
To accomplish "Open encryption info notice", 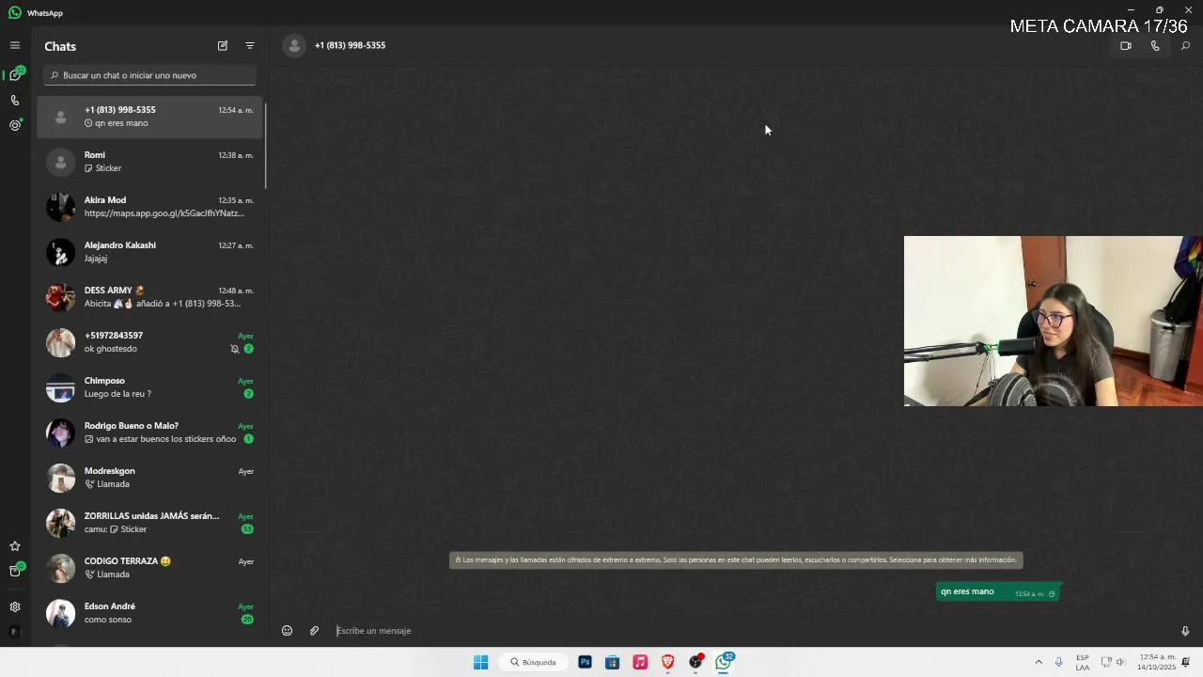I will (736, 560).
